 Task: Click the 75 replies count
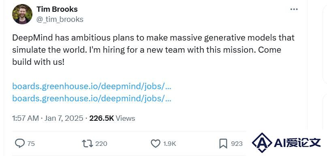pos(31,144)
